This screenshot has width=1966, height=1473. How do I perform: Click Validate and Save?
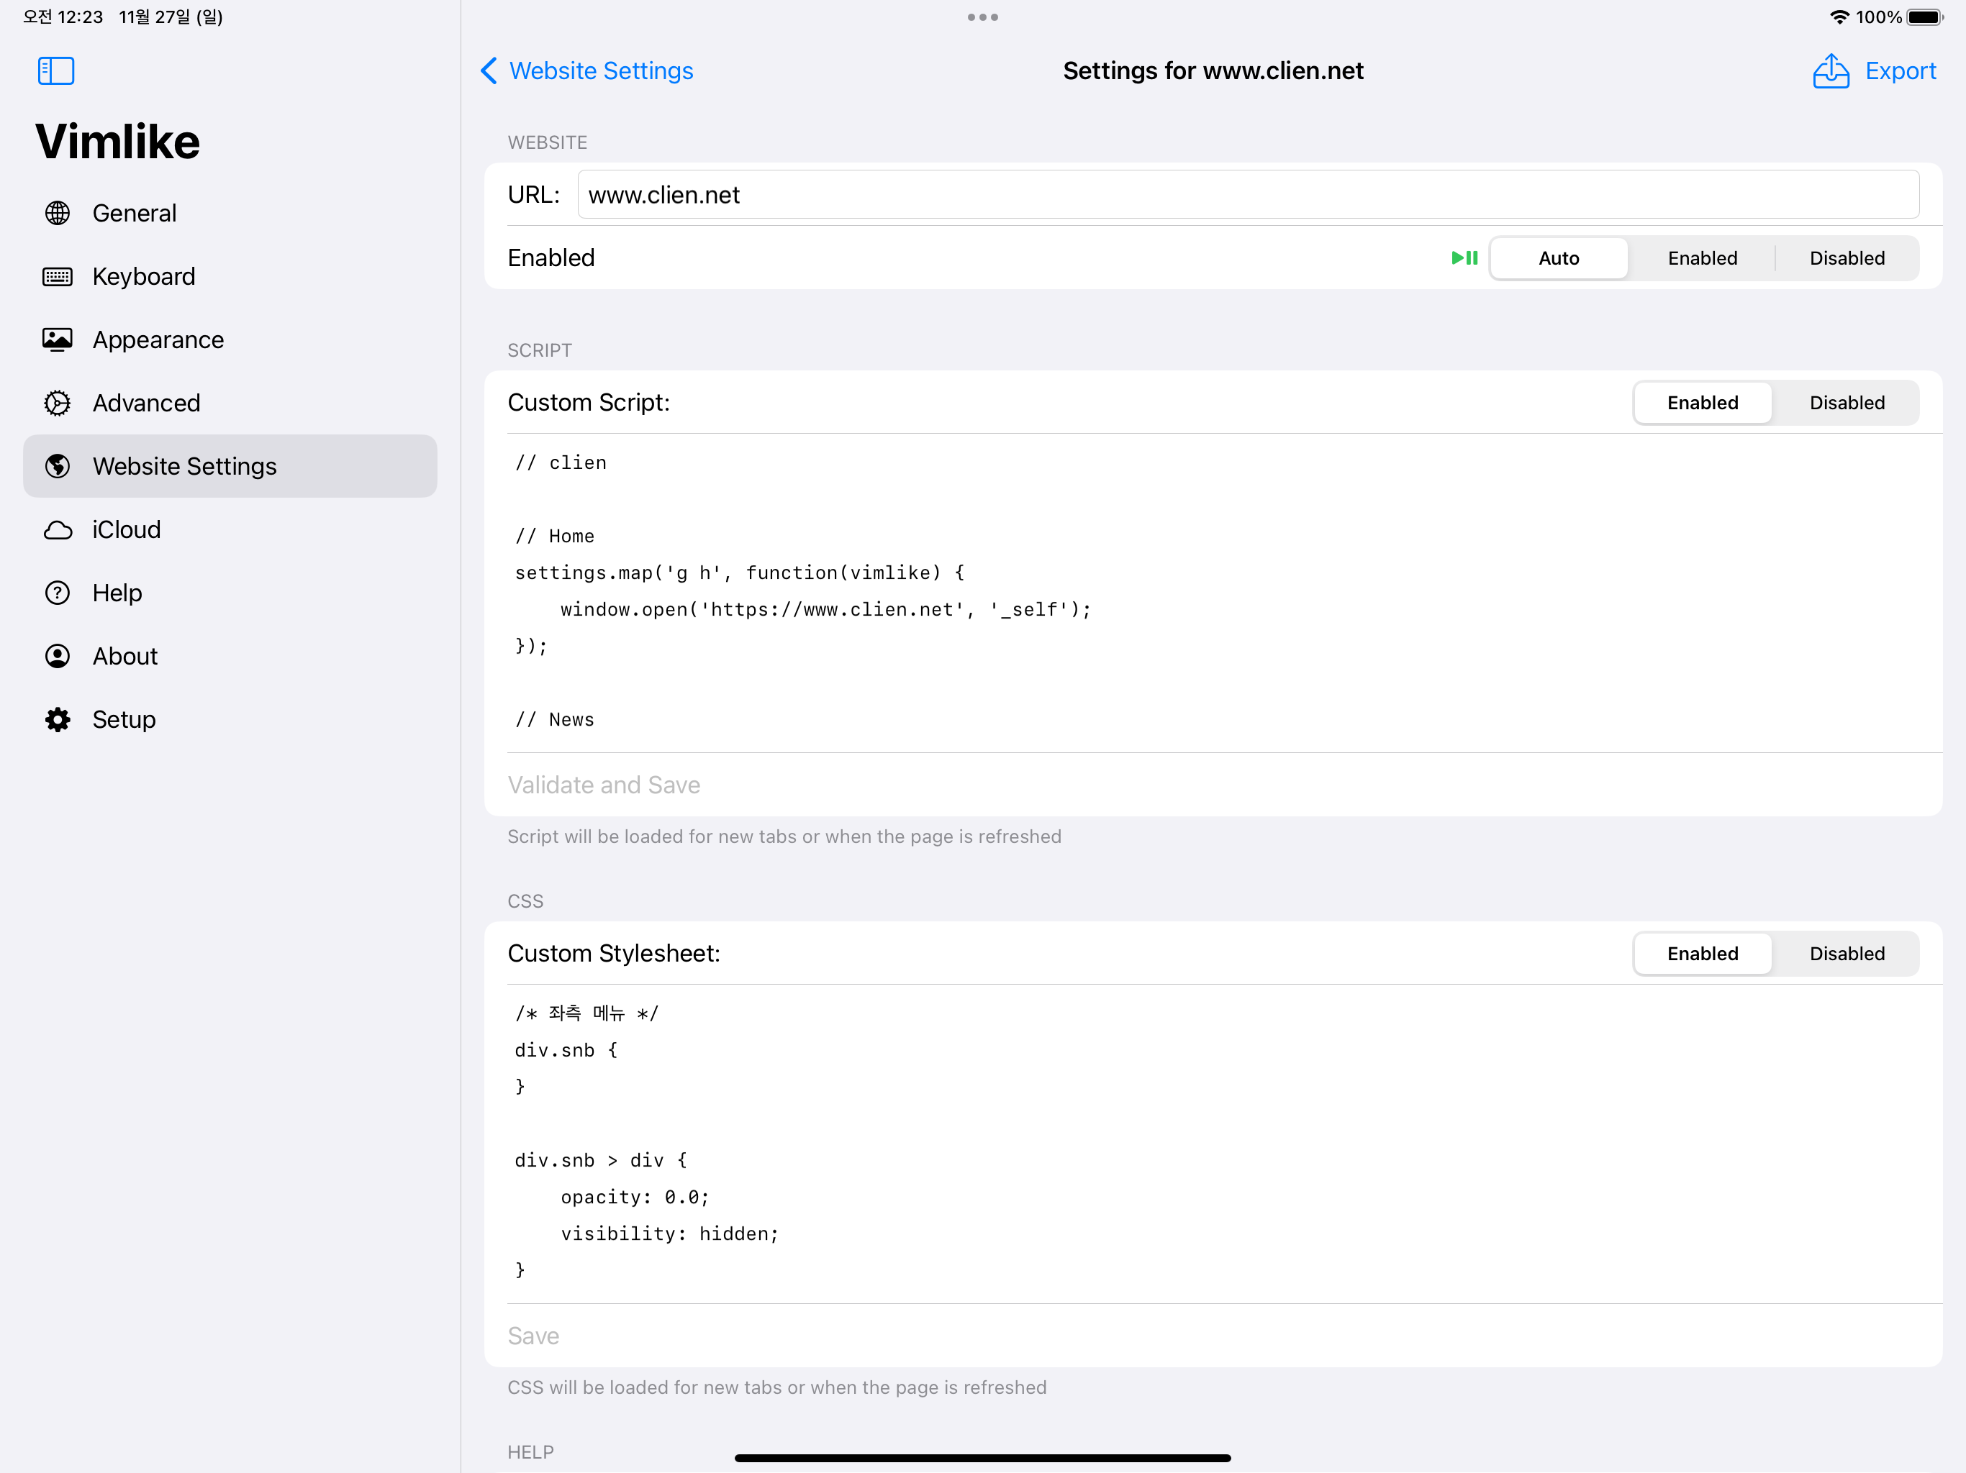604,785
